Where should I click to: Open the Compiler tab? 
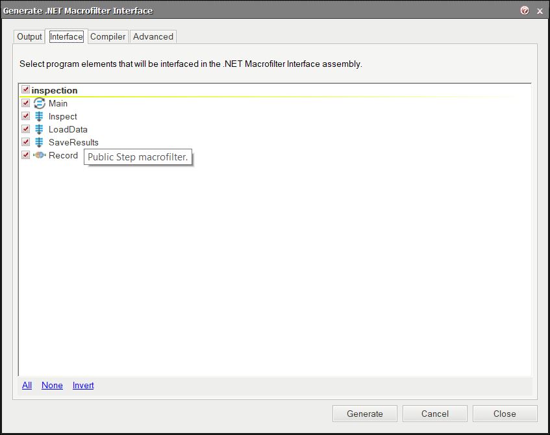pyautogui.click(x=108, y=36)
